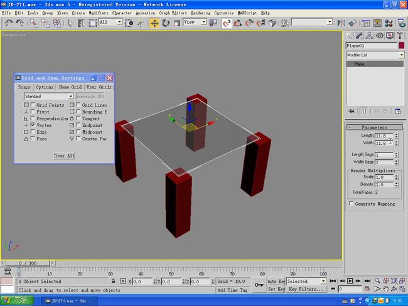Image resolution: width=408 pixels, height=306 pixels.
Task: Toggle the 3D Snap magnet
Action: coord(226,23)
